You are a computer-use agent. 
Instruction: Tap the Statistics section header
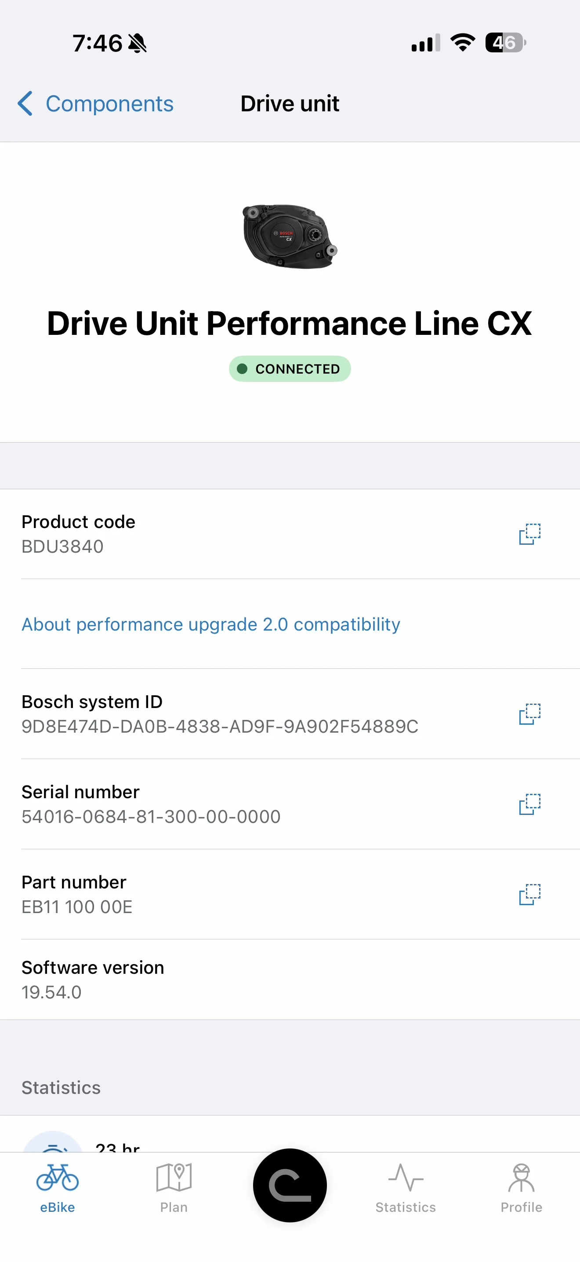coord(61,1087)
